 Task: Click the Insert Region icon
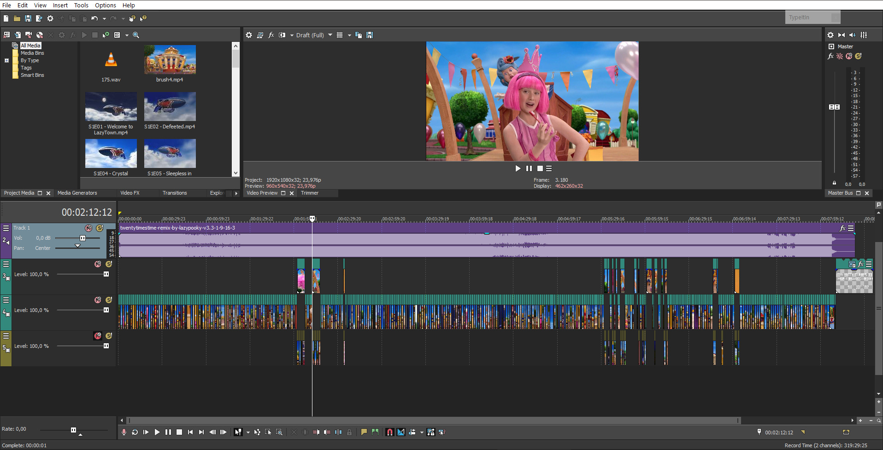point(375,432)
